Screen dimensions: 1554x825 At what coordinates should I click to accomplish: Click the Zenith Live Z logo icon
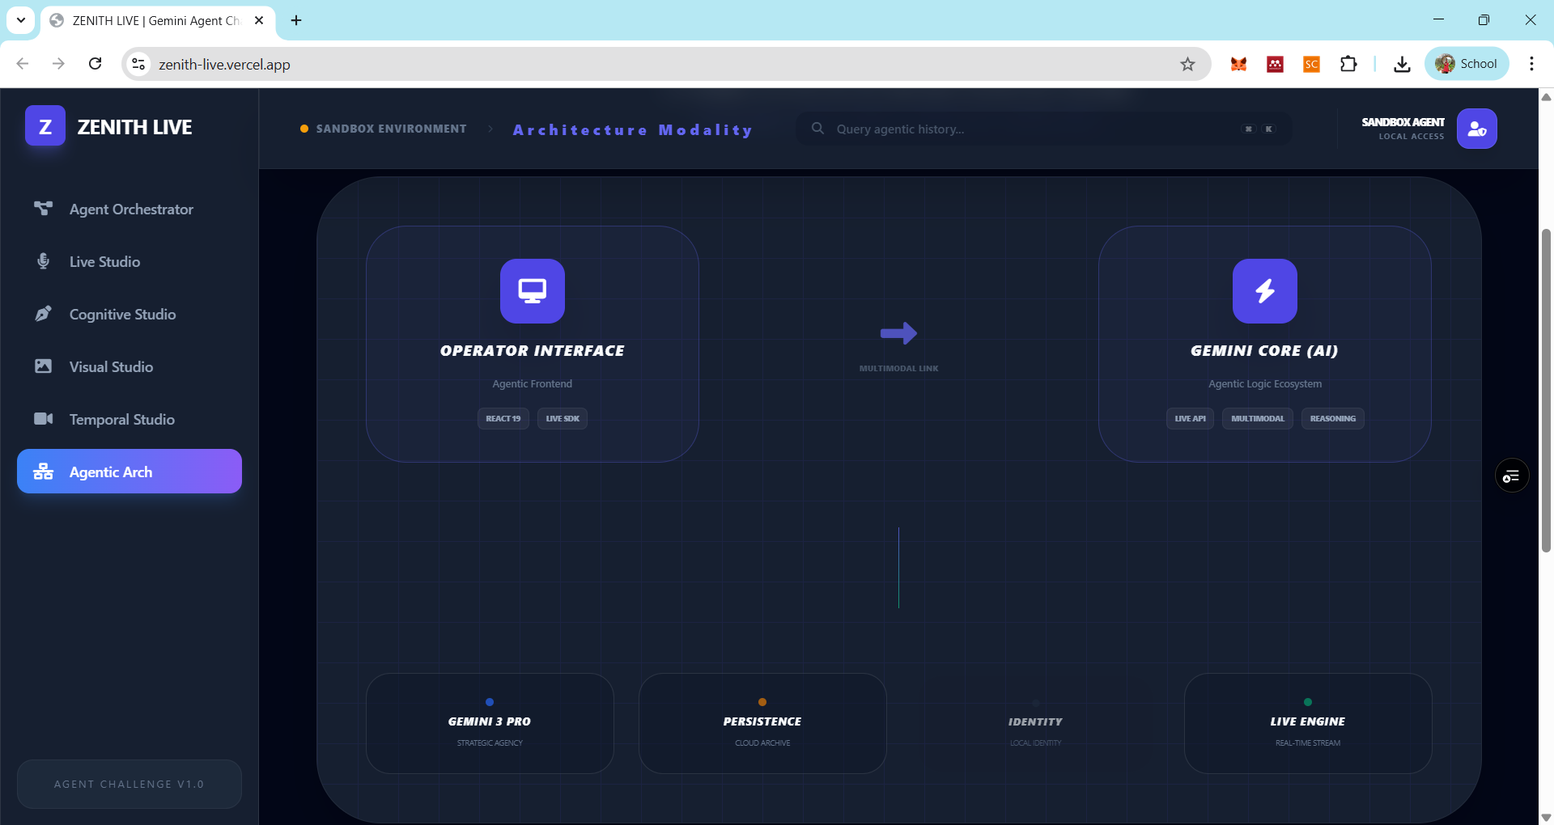45,126
